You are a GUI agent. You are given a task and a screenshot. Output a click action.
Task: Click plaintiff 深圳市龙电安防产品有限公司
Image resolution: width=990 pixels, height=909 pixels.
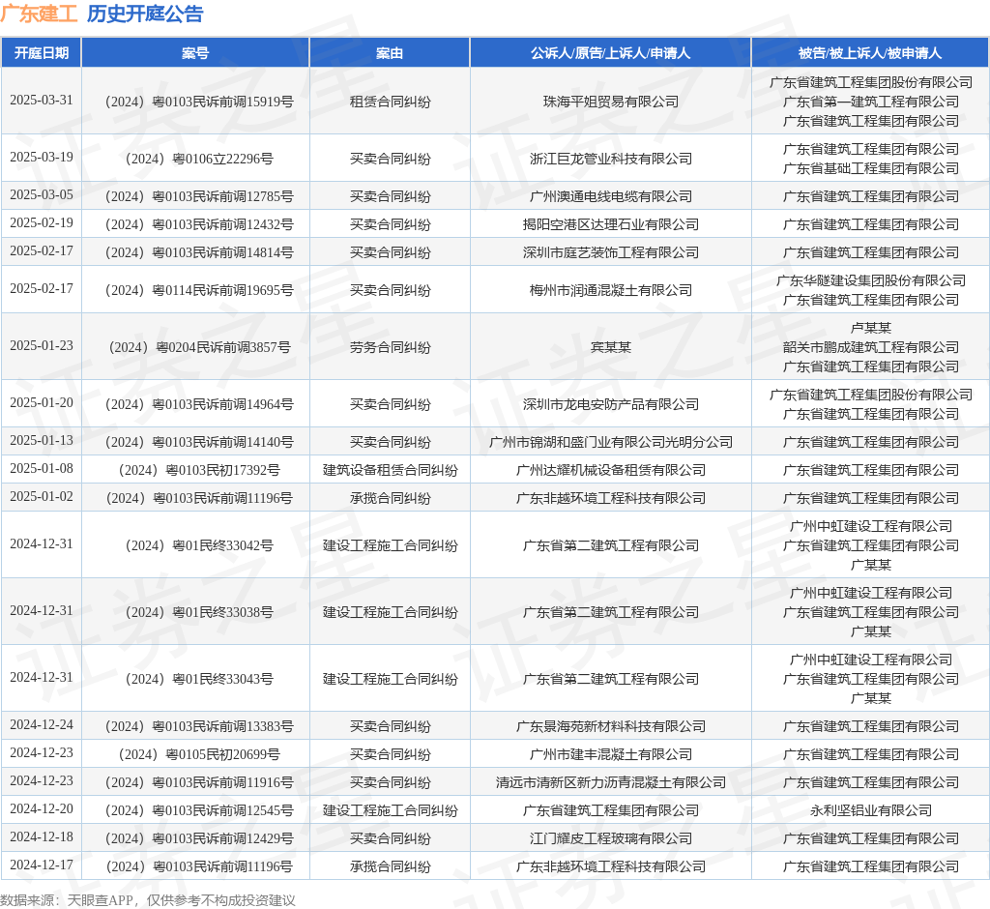[611, 404]
